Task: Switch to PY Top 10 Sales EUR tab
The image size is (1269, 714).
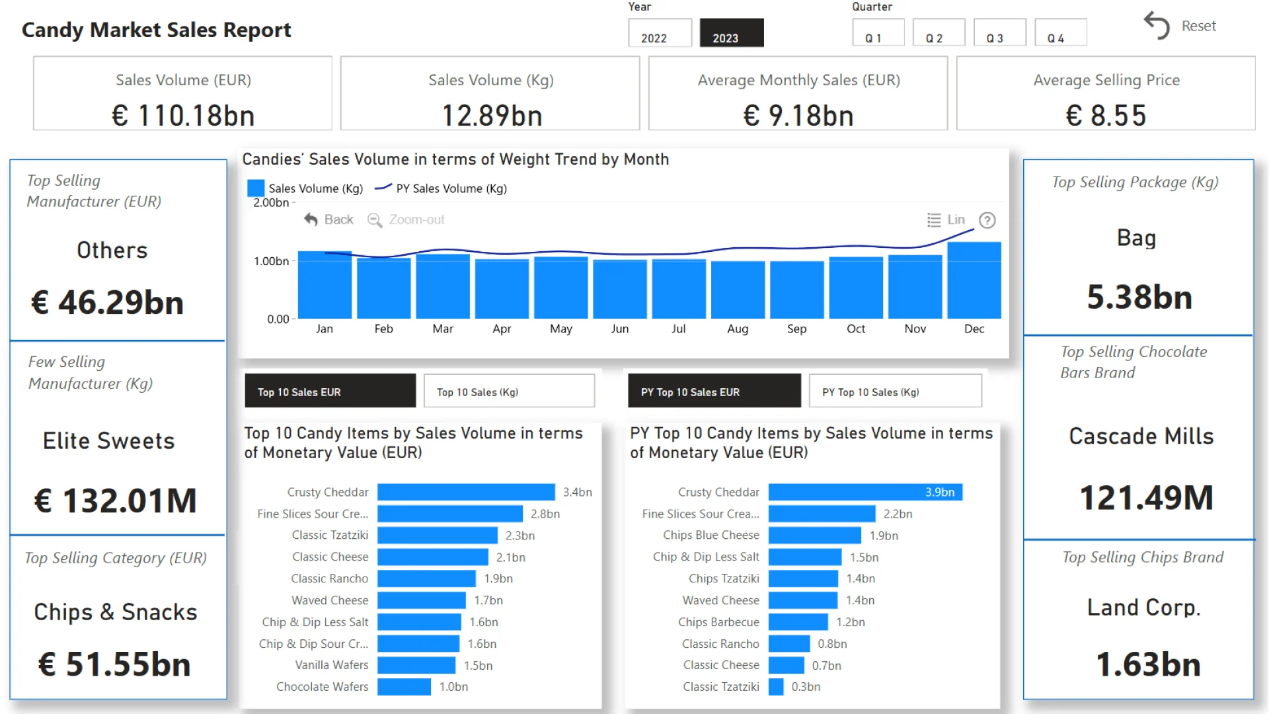Action: pyautogui.click(x=714, y=391)
